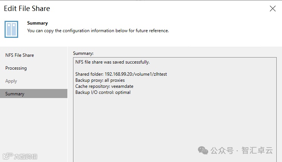Click the Edit File Share title
This screenshot has width=282, height=162.
click(x=27, y=8)
